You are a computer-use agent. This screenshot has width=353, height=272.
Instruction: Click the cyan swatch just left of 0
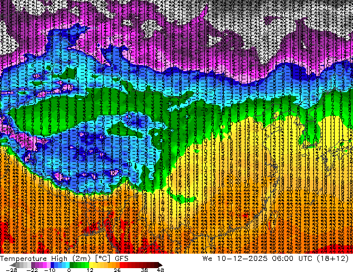tap(67, 265)
